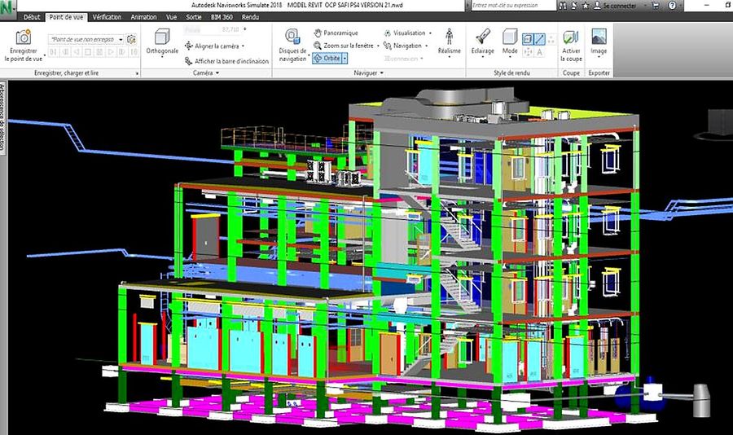Open the Orbite dropdown arrow
733x435 pixels.
pyautogui.click(x=345, y=59)
